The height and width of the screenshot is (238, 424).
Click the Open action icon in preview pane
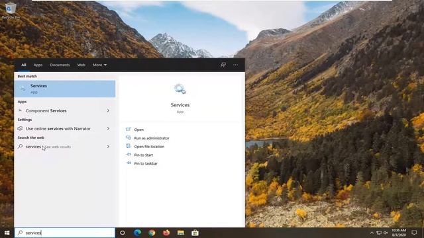(128, 130)
